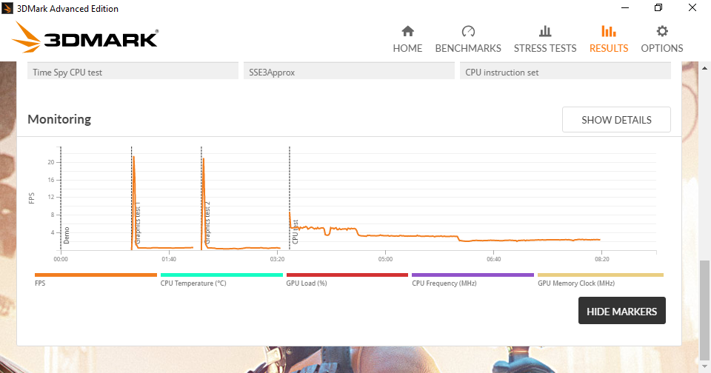Go to HOME label
This screenshot has height=373, width=711.
(x=407, y=48)
